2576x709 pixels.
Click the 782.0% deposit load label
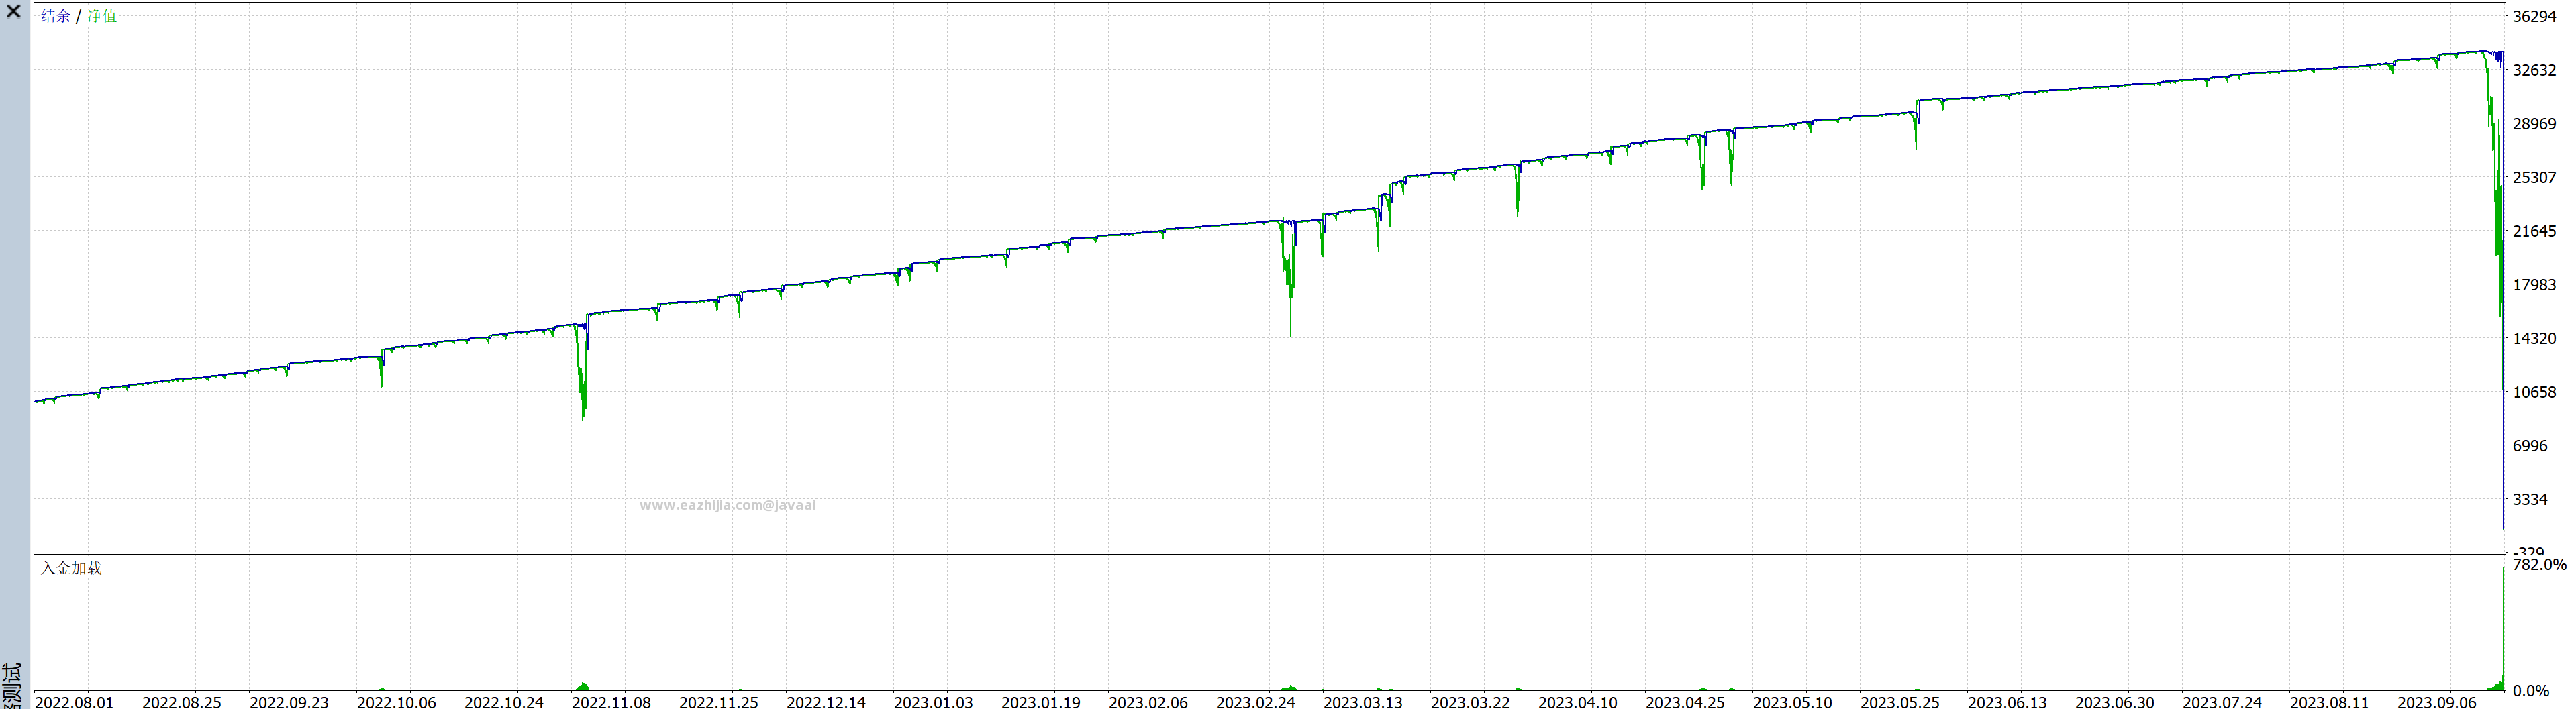(x=2539, y=565)
